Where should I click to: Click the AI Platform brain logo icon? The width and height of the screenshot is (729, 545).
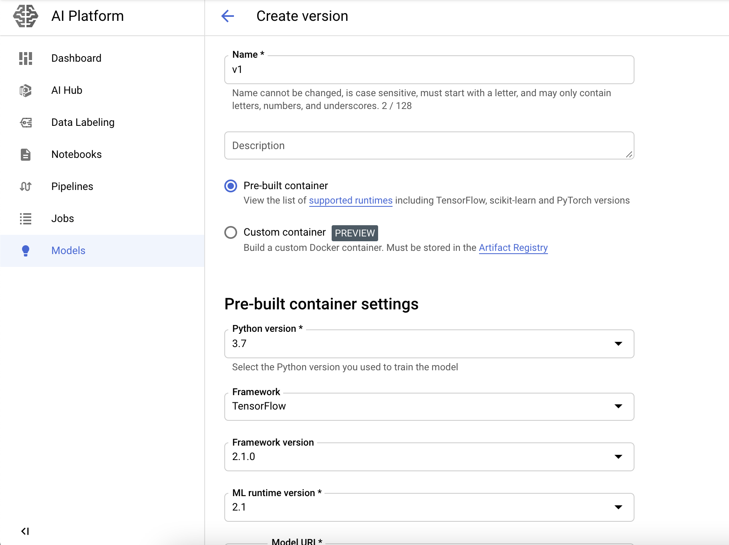click(x=26, y=16)
